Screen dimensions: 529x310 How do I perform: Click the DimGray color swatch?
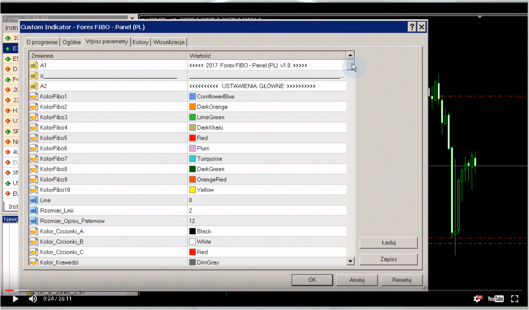coord(193,262)
